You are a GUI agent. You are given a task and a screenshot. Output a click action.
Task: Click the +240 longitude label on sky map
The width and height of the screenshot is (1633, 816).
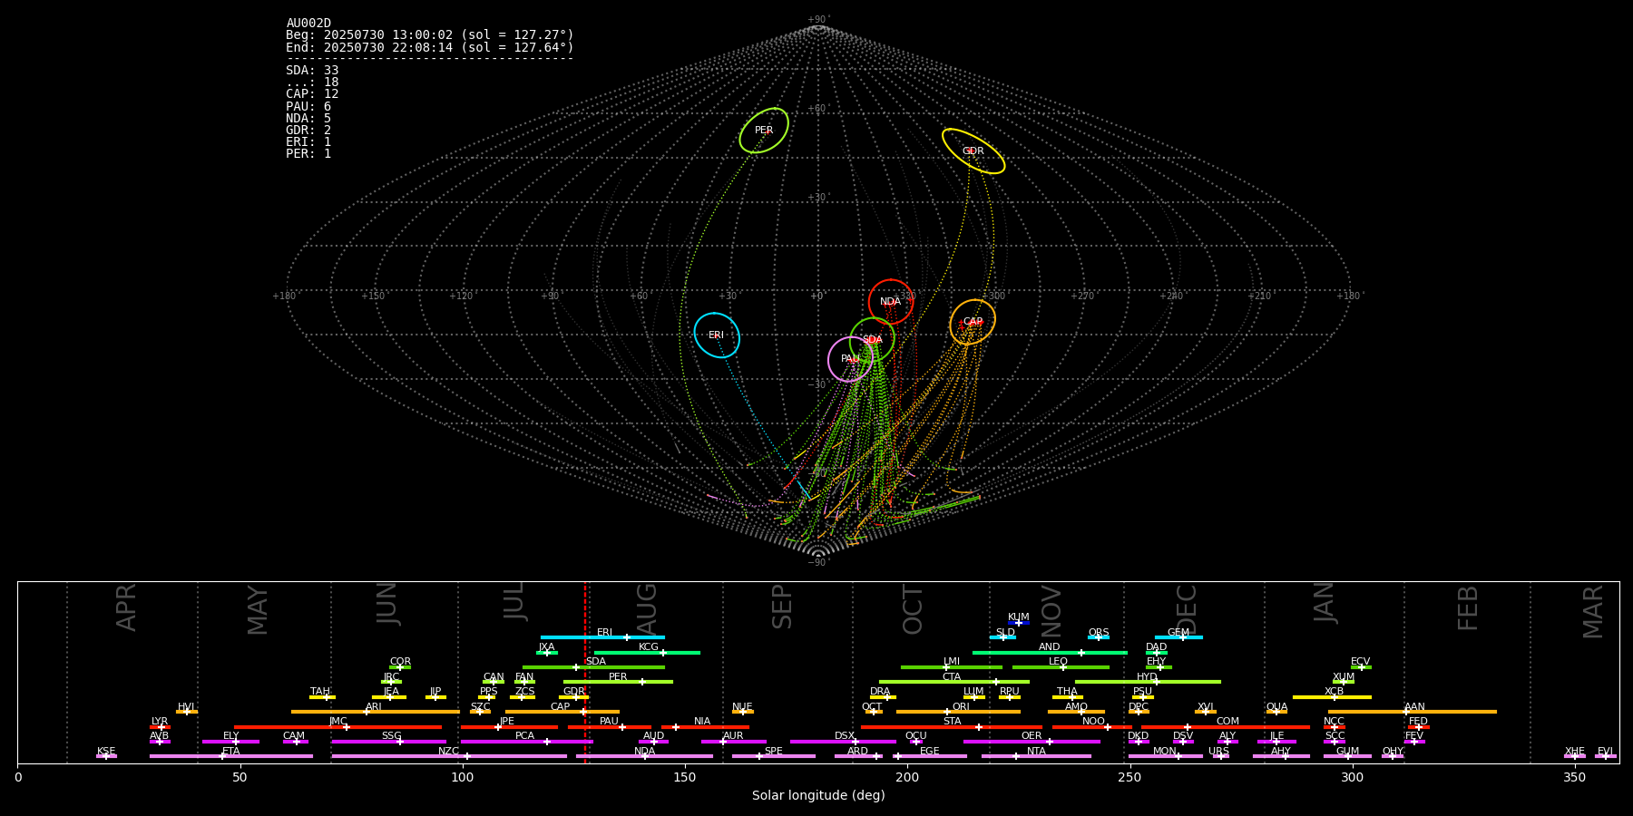point(1171,296)
